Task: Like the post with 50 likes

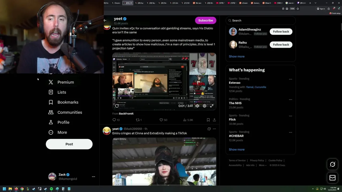Action: (163, 120)
